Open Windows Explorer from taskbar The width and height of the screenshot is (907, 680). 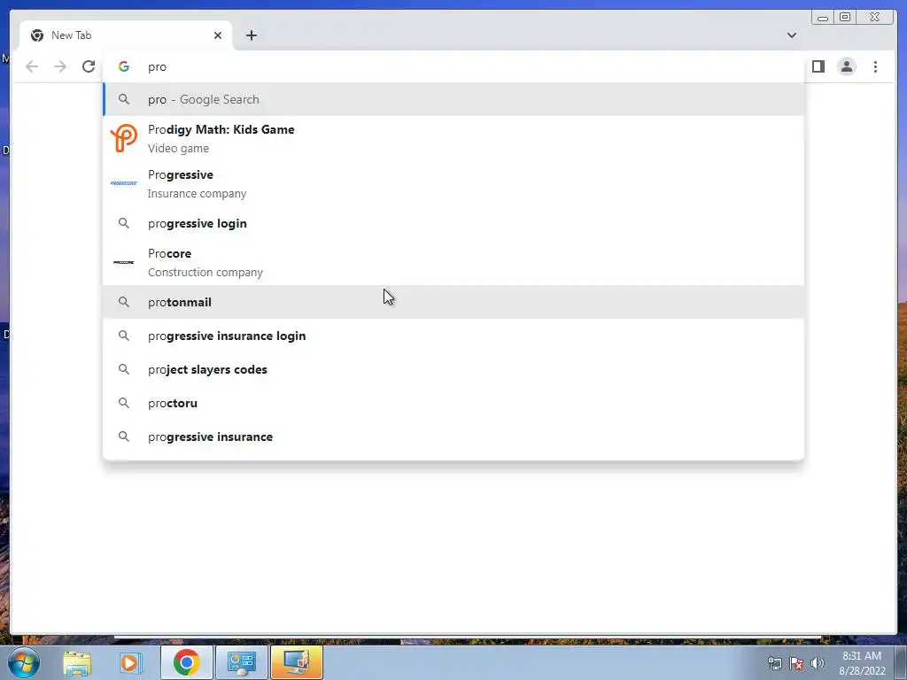[x=77, y=662]
